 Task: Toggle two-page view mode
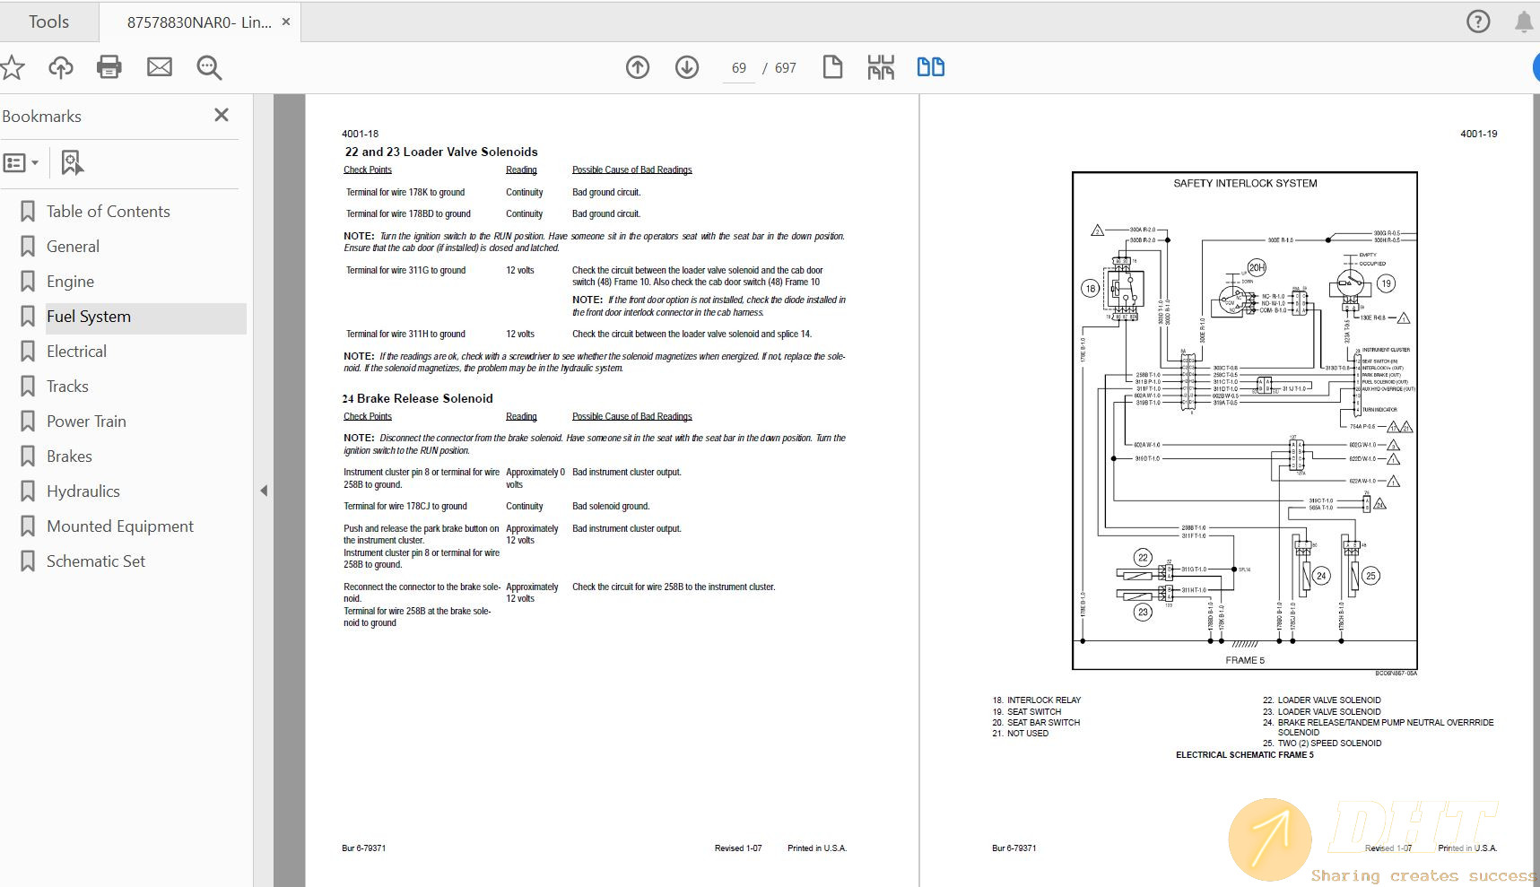coord(930,67)
